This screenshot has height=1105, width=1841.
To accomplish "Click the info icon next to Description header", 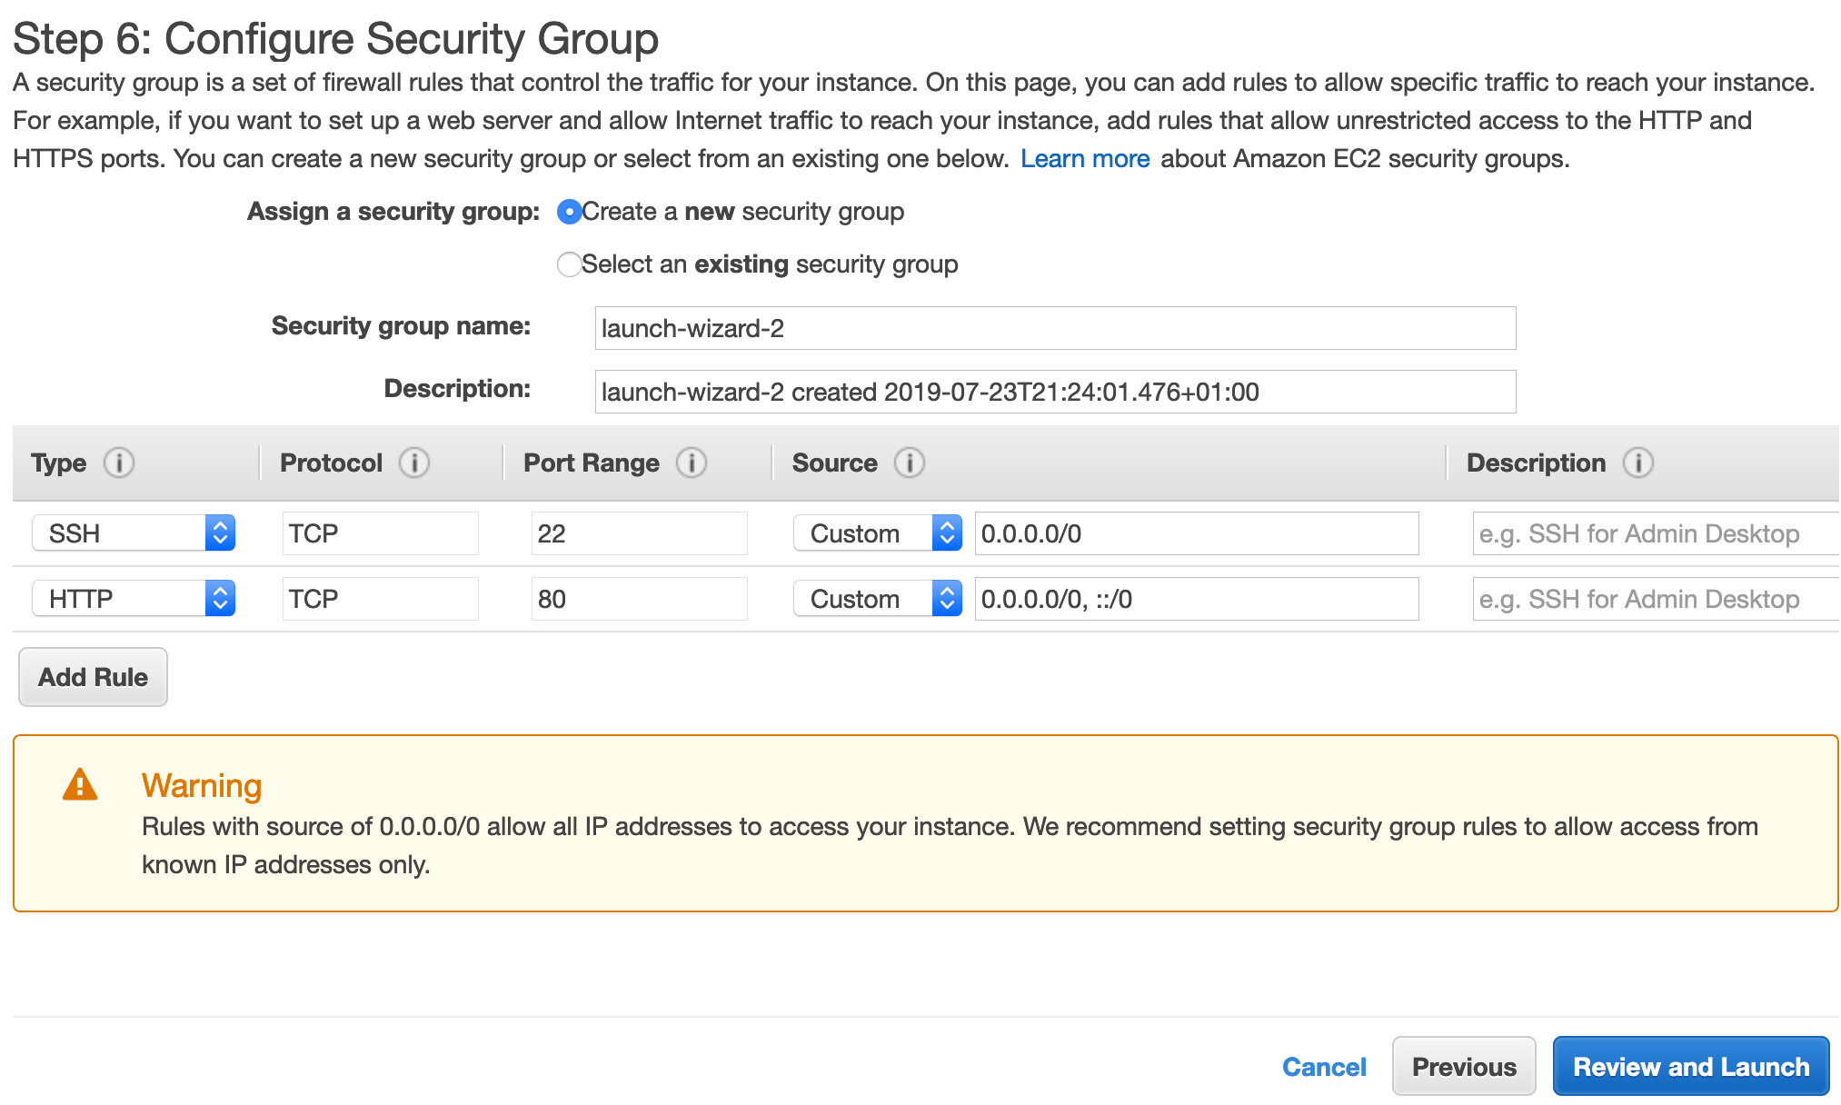I will point(1638,463).
